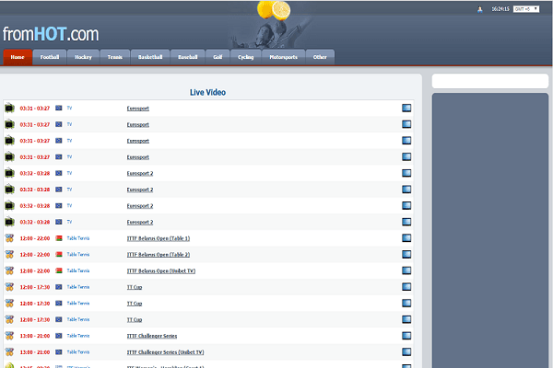The image size is (553, 368).
Task: Open the ITTF Challenger Series (Unibet TV) link
Action: point(165,352)
